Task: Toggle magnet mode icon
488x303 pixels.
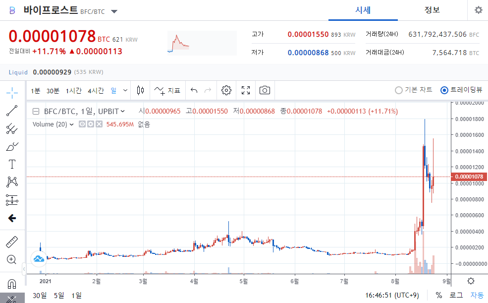Action: 12,284
